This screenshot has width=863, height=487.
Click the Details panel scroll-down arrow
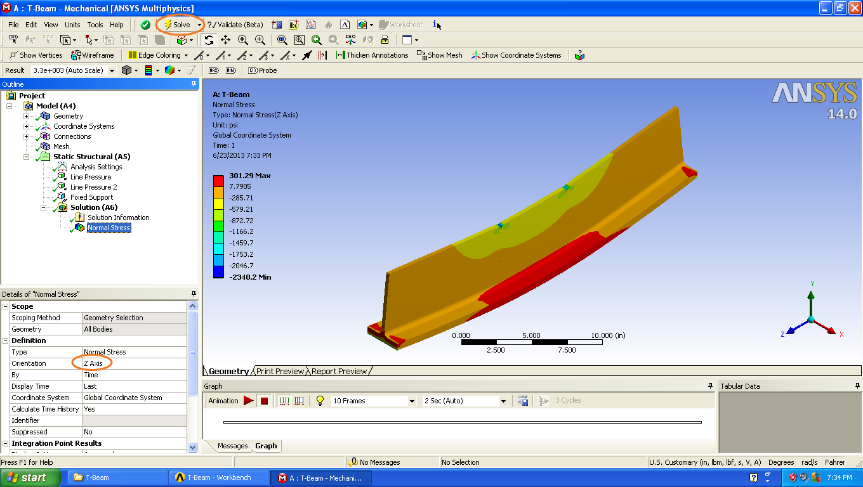pos(193,447)
